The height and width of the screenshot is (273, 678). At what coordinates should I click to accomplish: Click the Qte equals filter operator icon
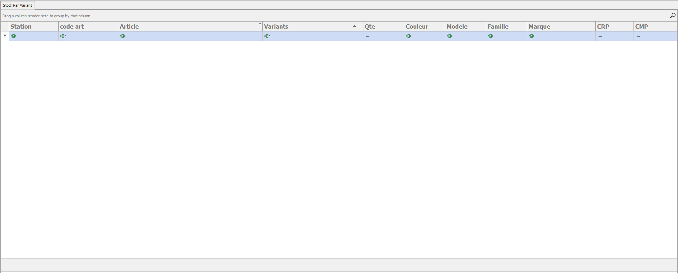(368, 36)
